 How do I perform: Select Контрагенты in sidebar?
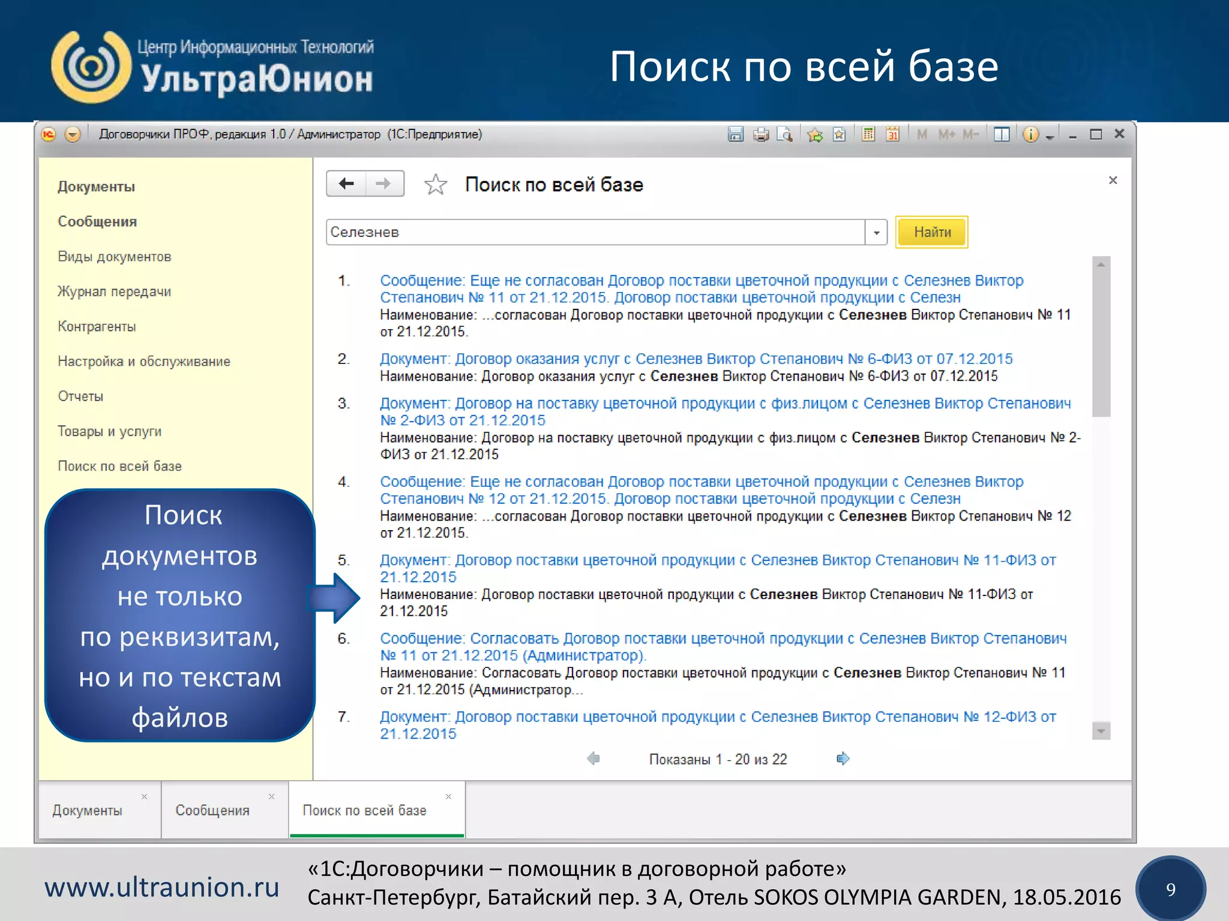click(97, 326)
